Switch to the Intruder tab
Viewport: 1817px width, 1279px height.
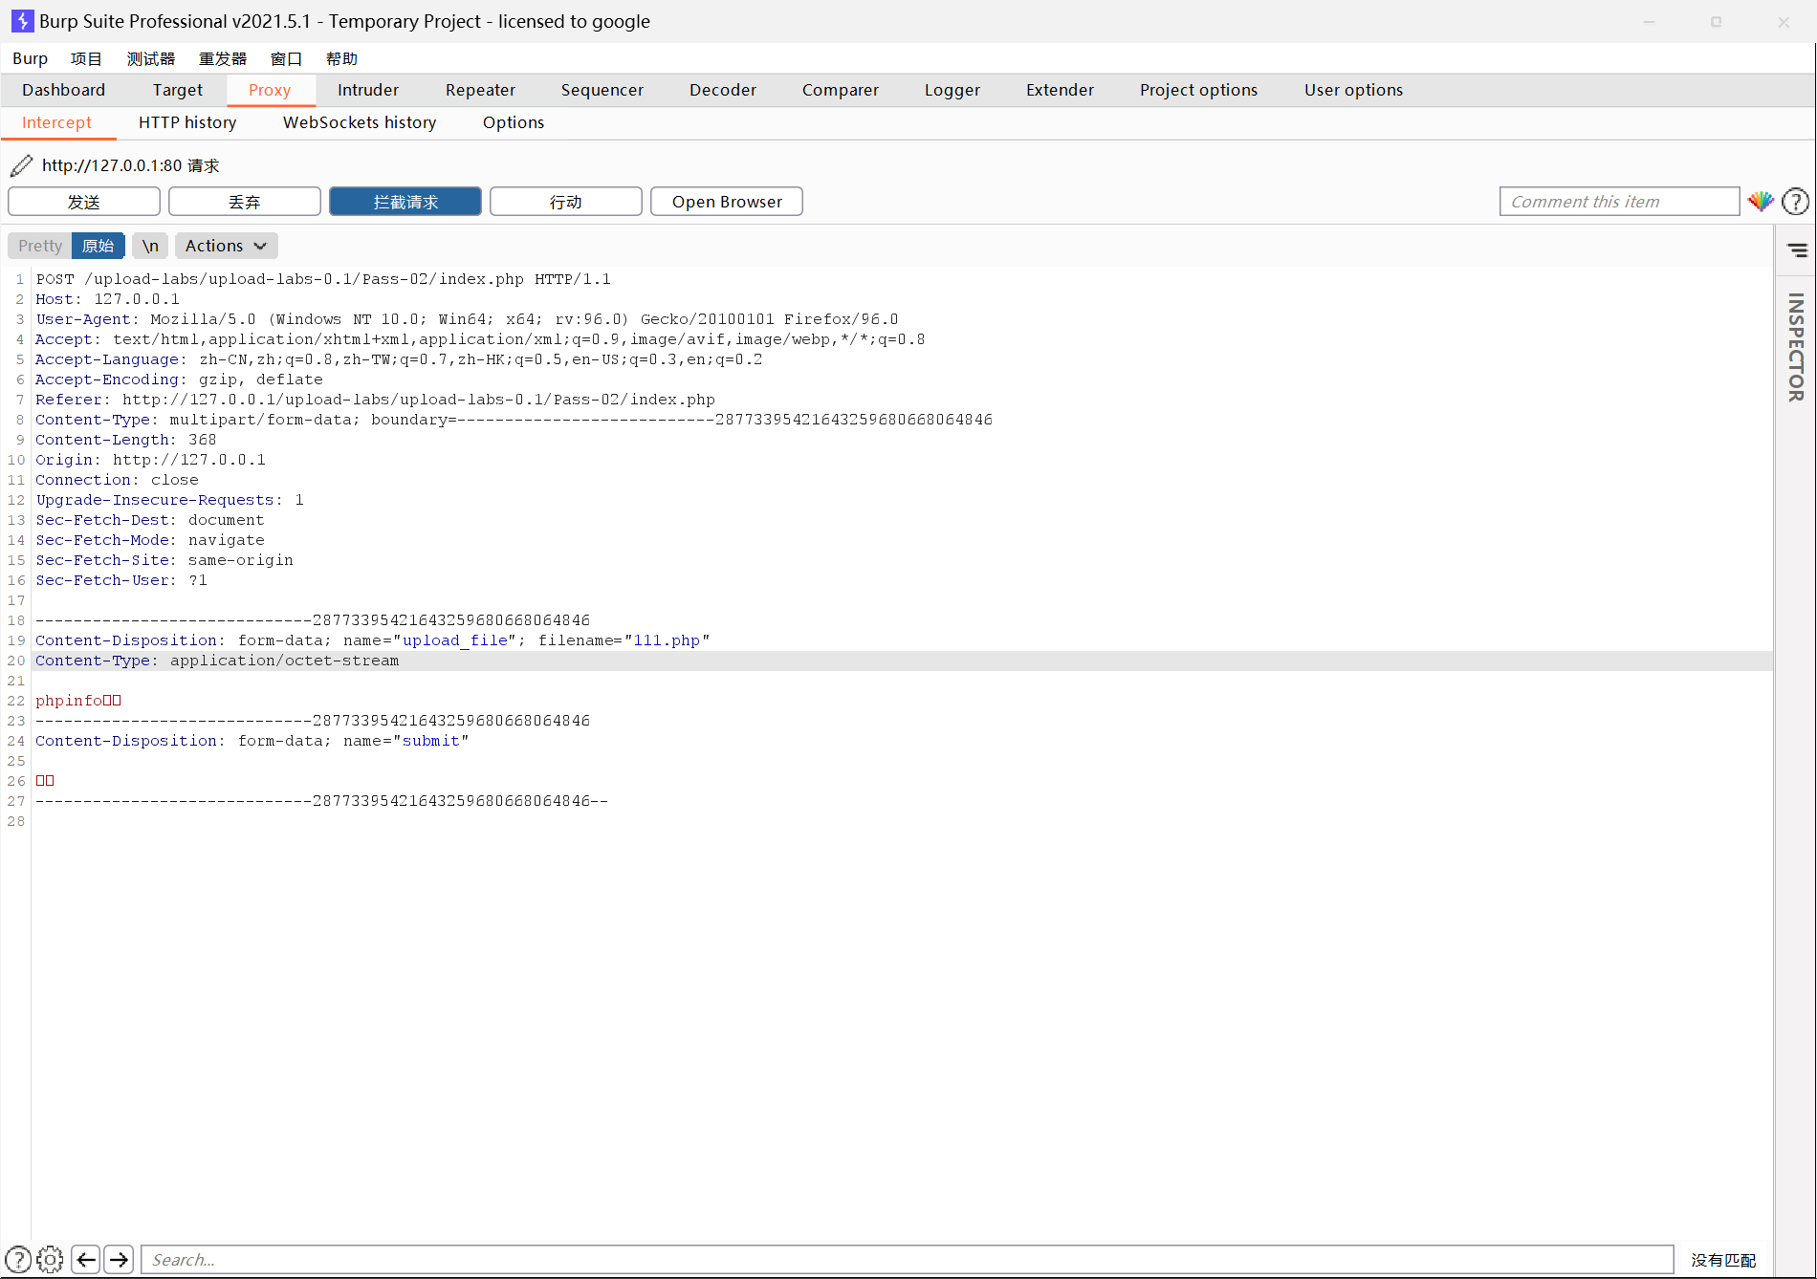coord(368,90)
